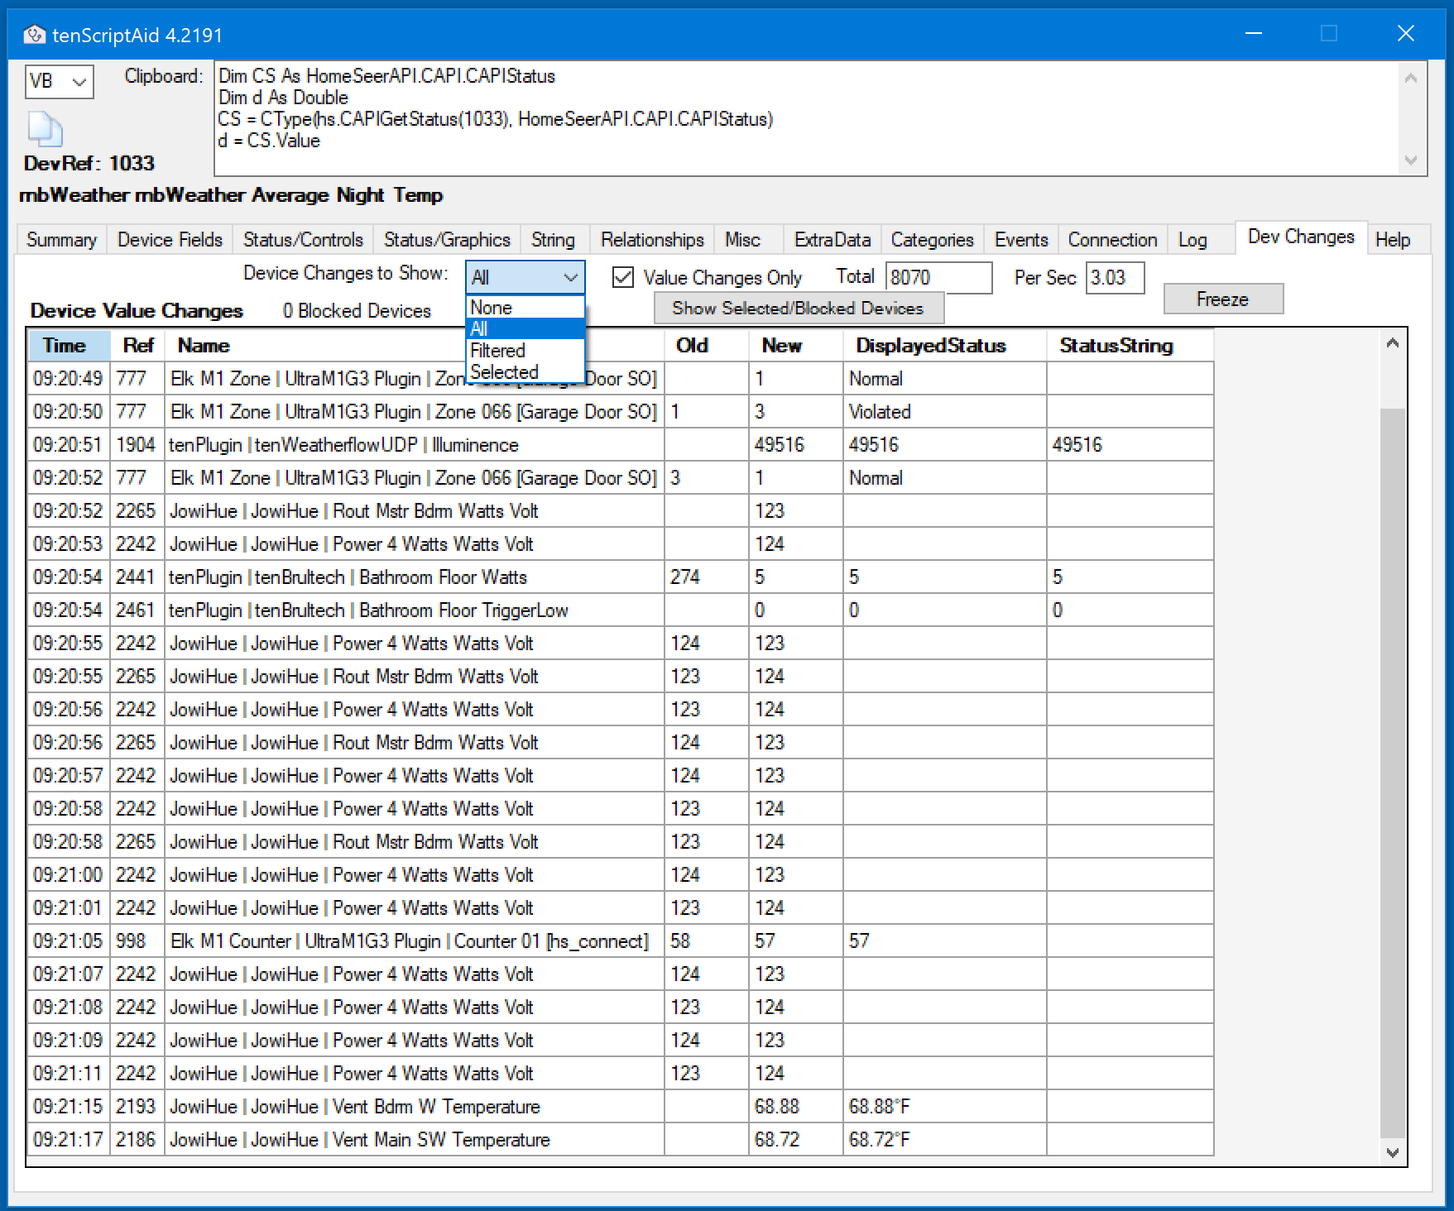
Task: Sort by the Time column header
Action: point(65,346)
